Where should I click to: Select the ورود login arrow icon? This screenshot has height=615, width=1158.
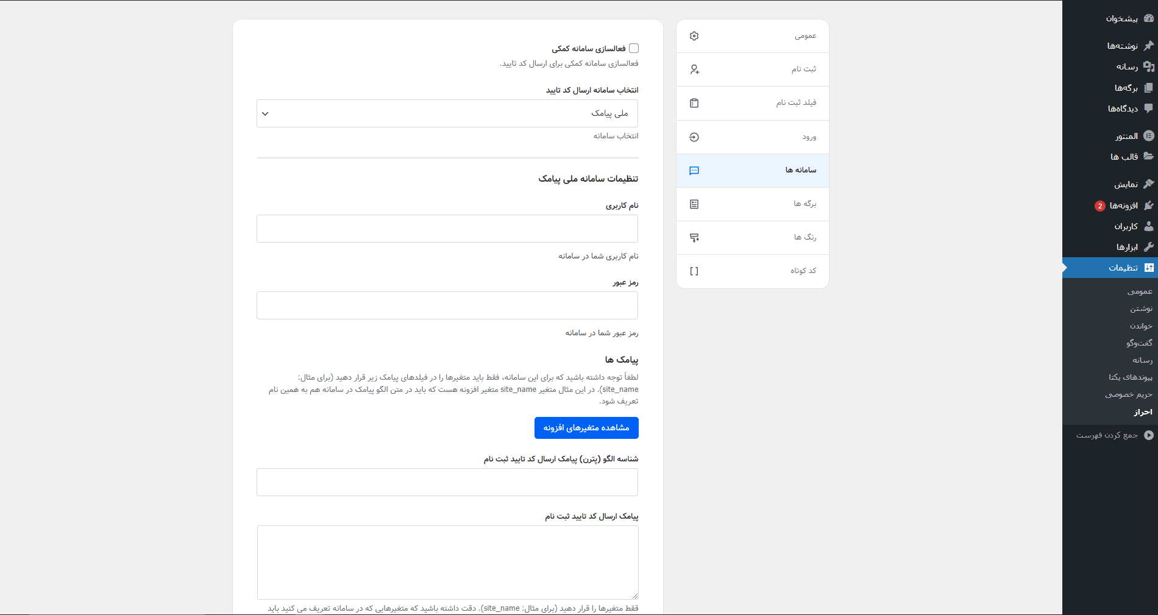pyautogui.click(x=694, y=137)
